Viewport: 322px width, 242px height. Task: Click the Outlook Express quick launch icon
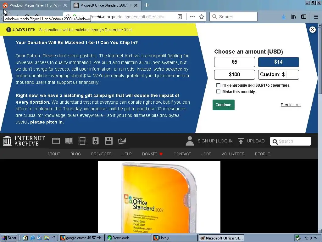pos(39,238)
